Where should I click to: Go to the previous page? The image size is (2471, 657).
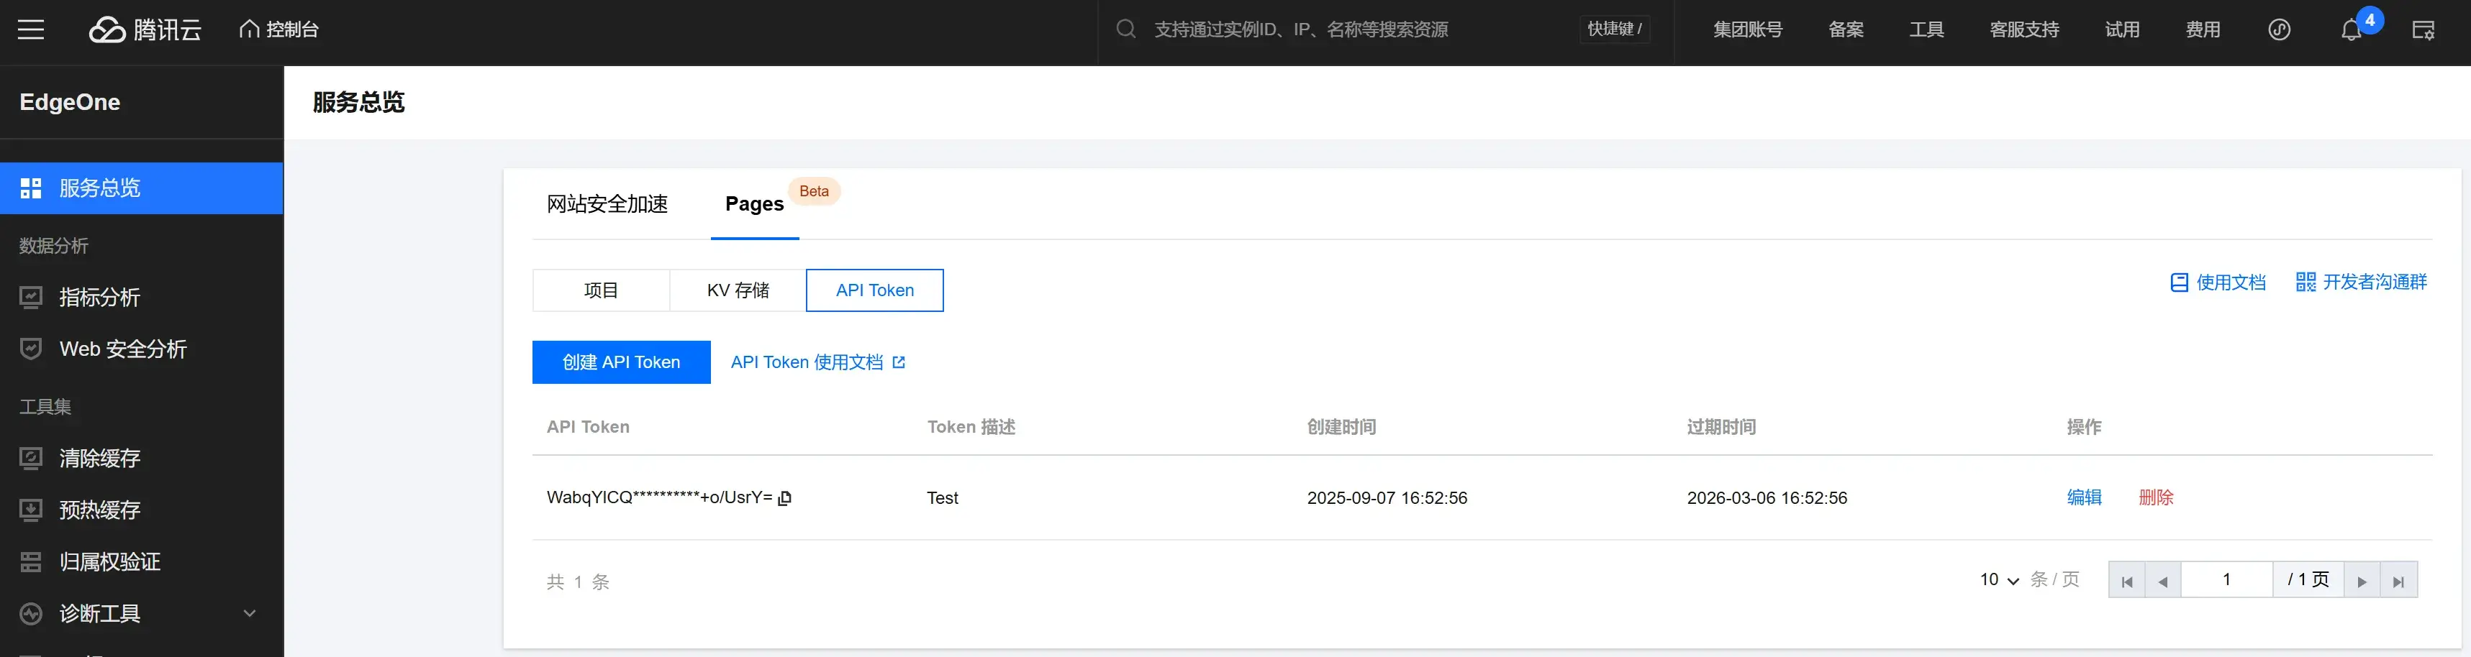click(x=2163, y=580)
